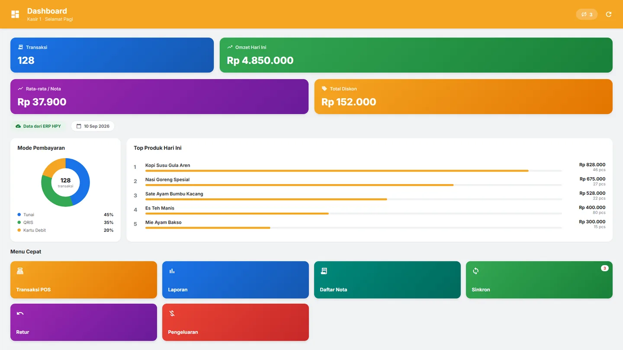Viewport: 623px width, 350px height.
Task: Open the Daftar Nota label
Action: click(x=334, y=290)
